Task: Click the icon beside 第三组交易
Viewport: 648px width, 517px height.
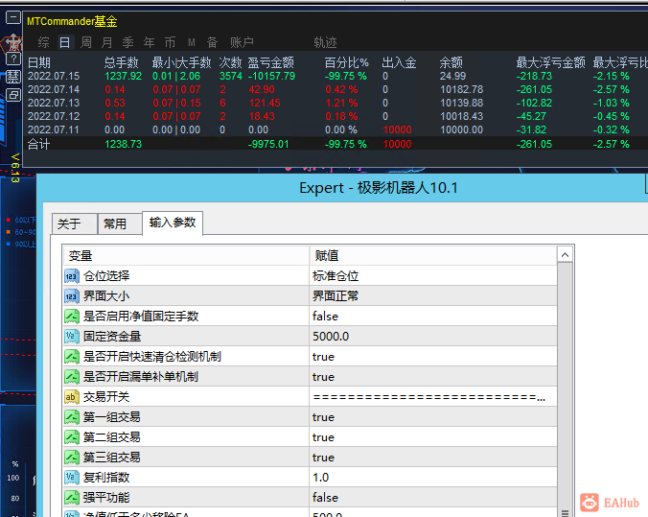Action: tap(72, 458)
